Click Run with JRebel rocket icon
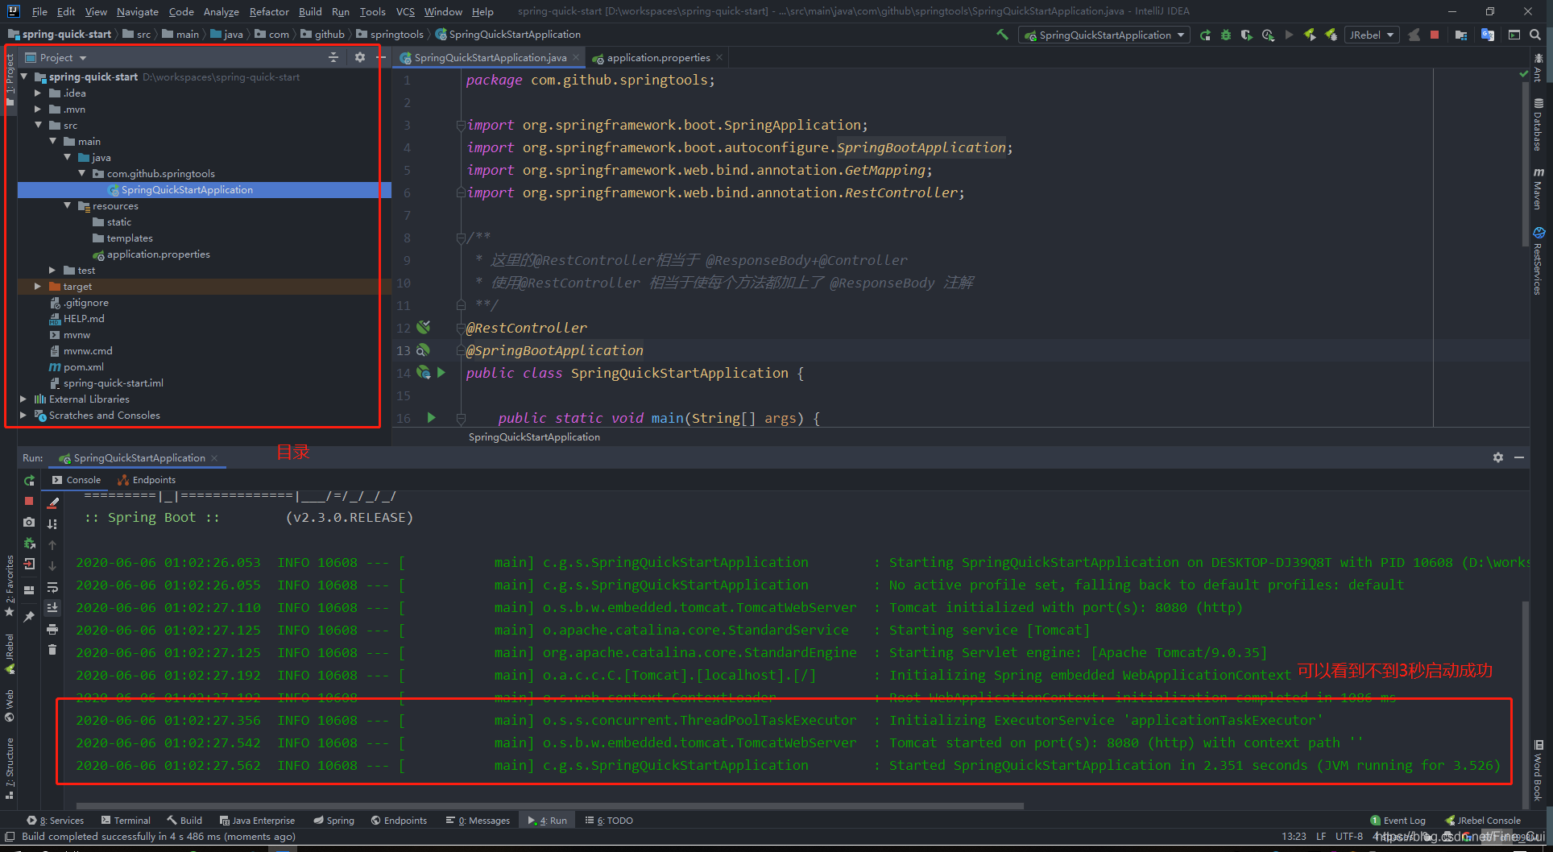This screenshot has width=1553, height=852. pyautogui.click(x=1310, y=35)
